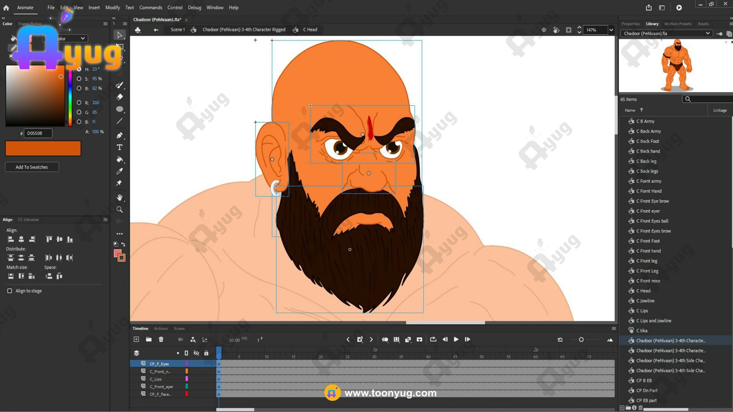Screen dimensions: 733x412
Task: Enable the Align to stage checkbox
Action: click(x=10, y=291)
